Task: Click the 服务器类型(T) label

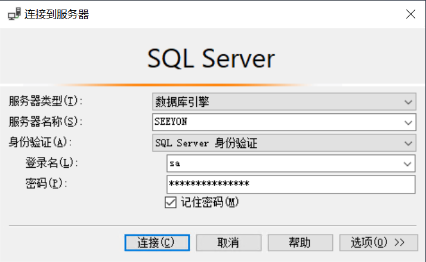Action: pos(44,101)
